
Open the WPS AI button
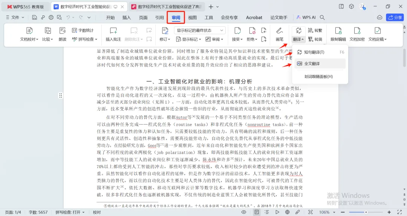pos(306,17)
